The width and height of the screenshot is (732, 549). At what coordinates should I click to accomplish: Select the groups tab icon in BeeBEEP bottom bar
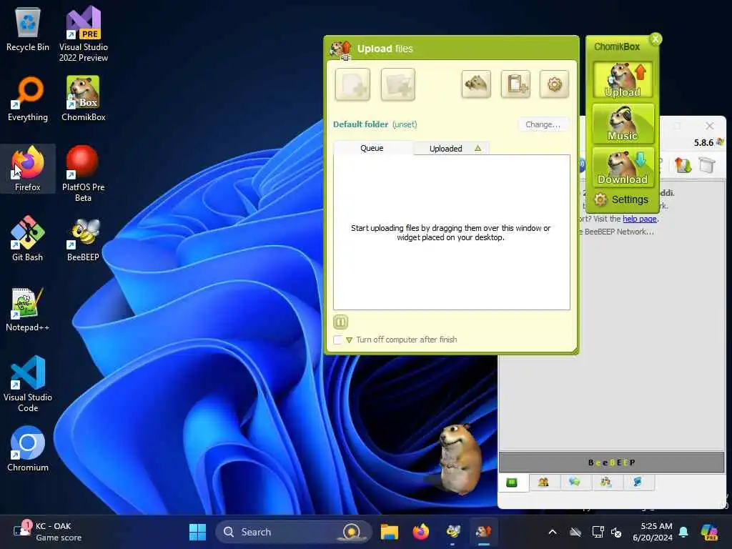[x=606, y=483]
